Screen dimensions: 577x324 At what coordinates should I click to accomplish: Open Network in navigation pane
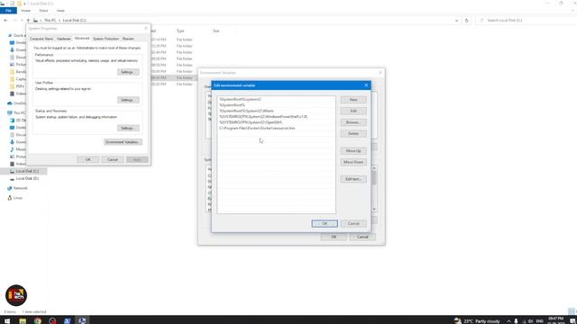(x=17, y=188)
